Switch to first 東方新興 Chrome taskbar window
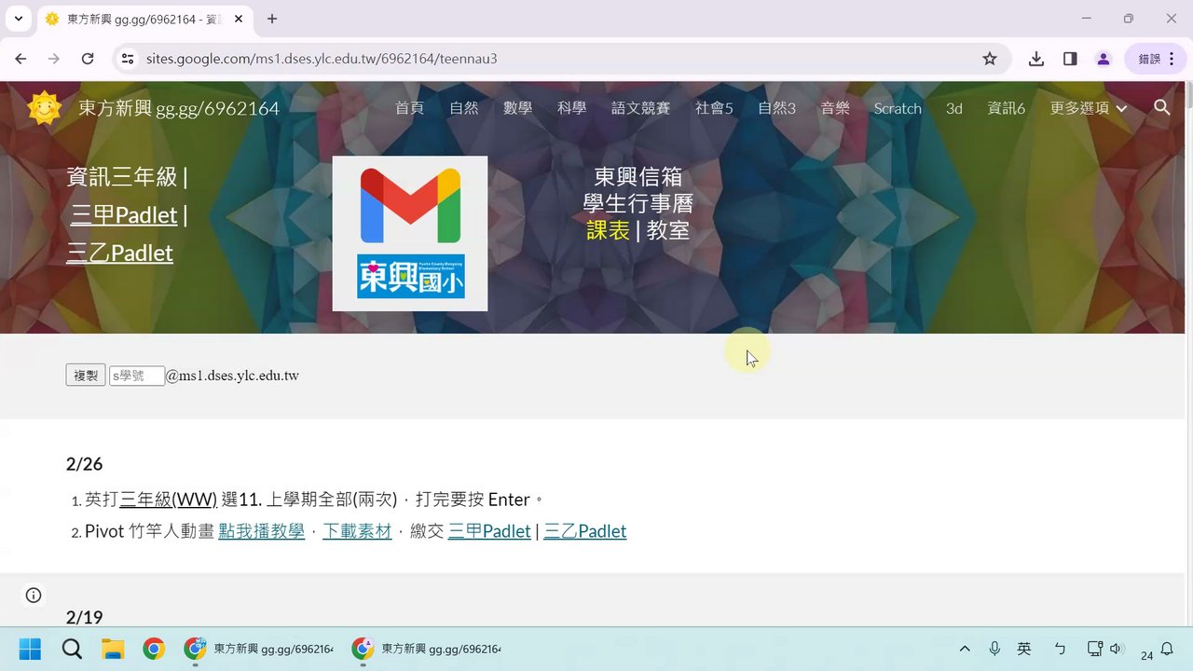Viewport: 1193px width, 671px height. coord(258,649)
